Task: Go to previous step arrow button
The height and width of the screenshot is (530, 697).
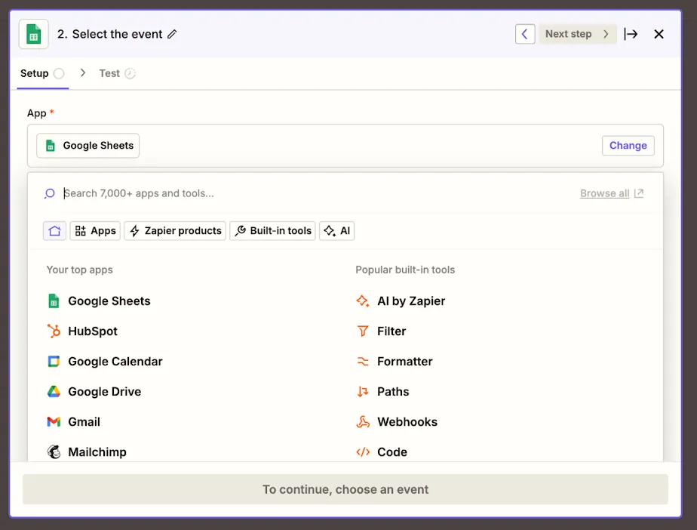Action: (524, 34)
